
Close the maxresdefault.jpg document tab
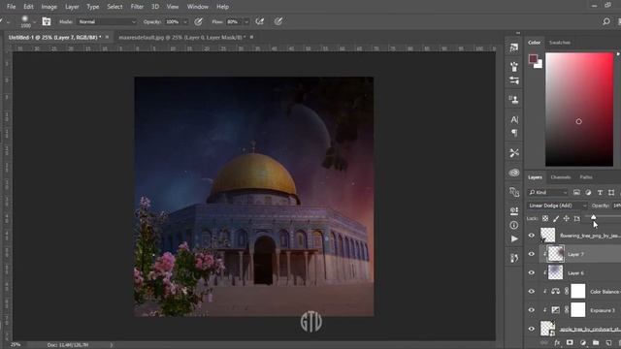pos(251,37)
